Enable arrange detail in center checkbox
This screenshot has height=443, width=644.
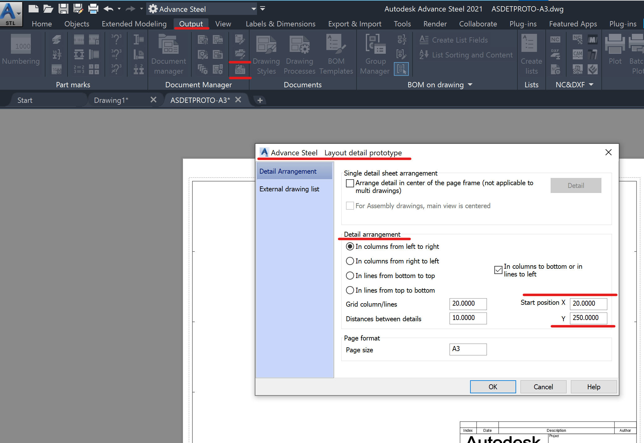tap(350, 183)
